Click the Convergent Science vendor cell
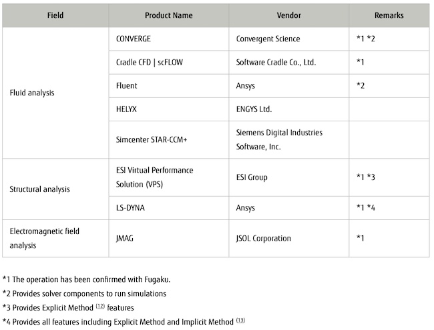Viewport: 434px width, 330px height. pos(268,39)
